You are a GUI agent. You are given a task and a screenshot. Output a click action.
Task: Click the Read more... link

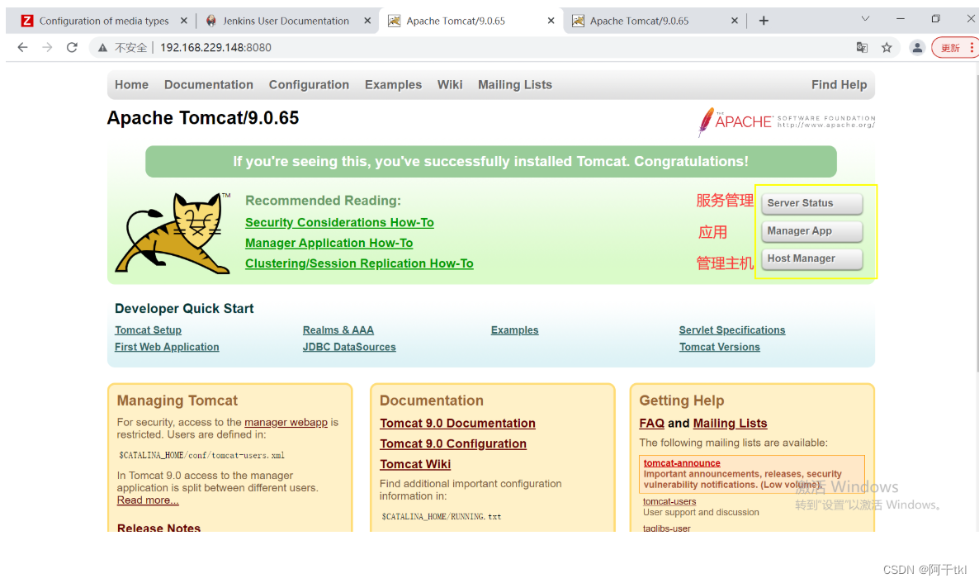148,500
